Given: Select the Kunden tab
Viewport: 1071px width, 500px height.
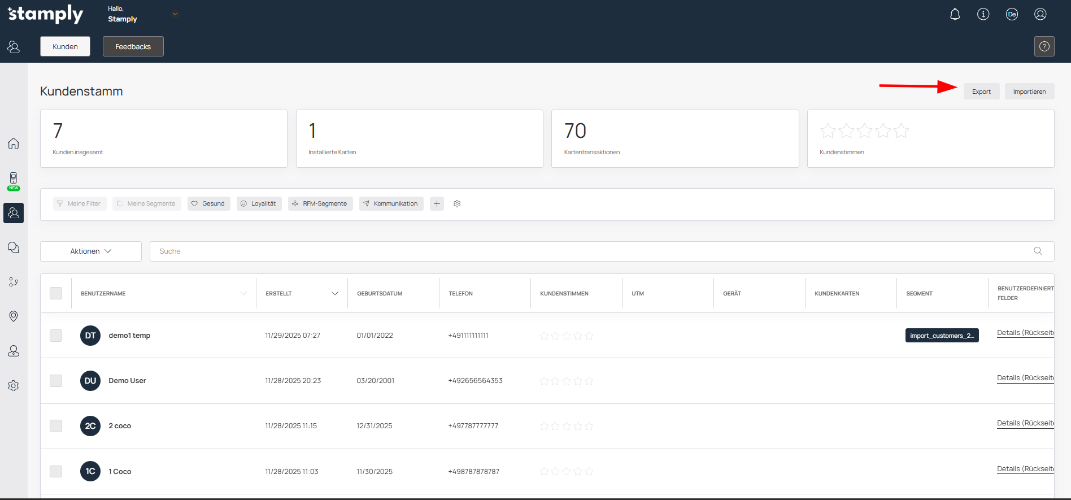Looking at the screenshot, I should 65,46.
